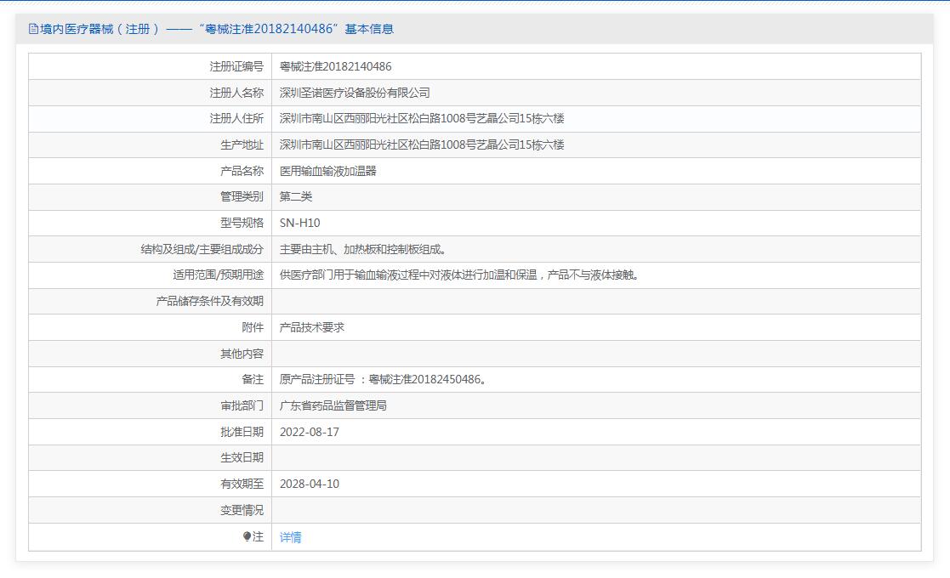
Task: Click the 变更情况 row label
Action: [242, 510]
